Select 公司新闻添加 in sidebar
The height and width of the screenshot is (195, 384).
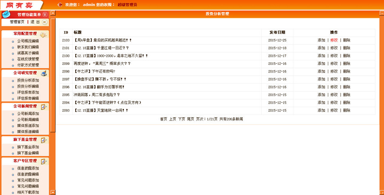pos(28,113)
